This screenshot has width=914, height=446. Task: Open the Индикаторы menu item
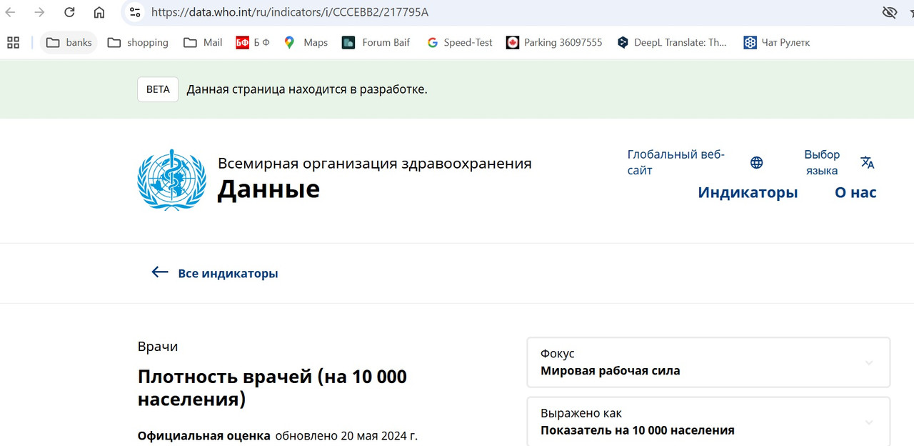point(748,192)
